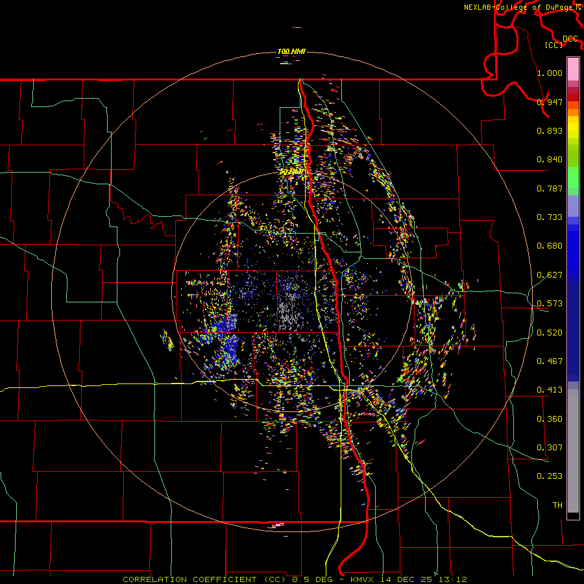This screenshot has height=584, width=584.
Task: Click the 0.680 scale value
Action: tap(550, 246)
